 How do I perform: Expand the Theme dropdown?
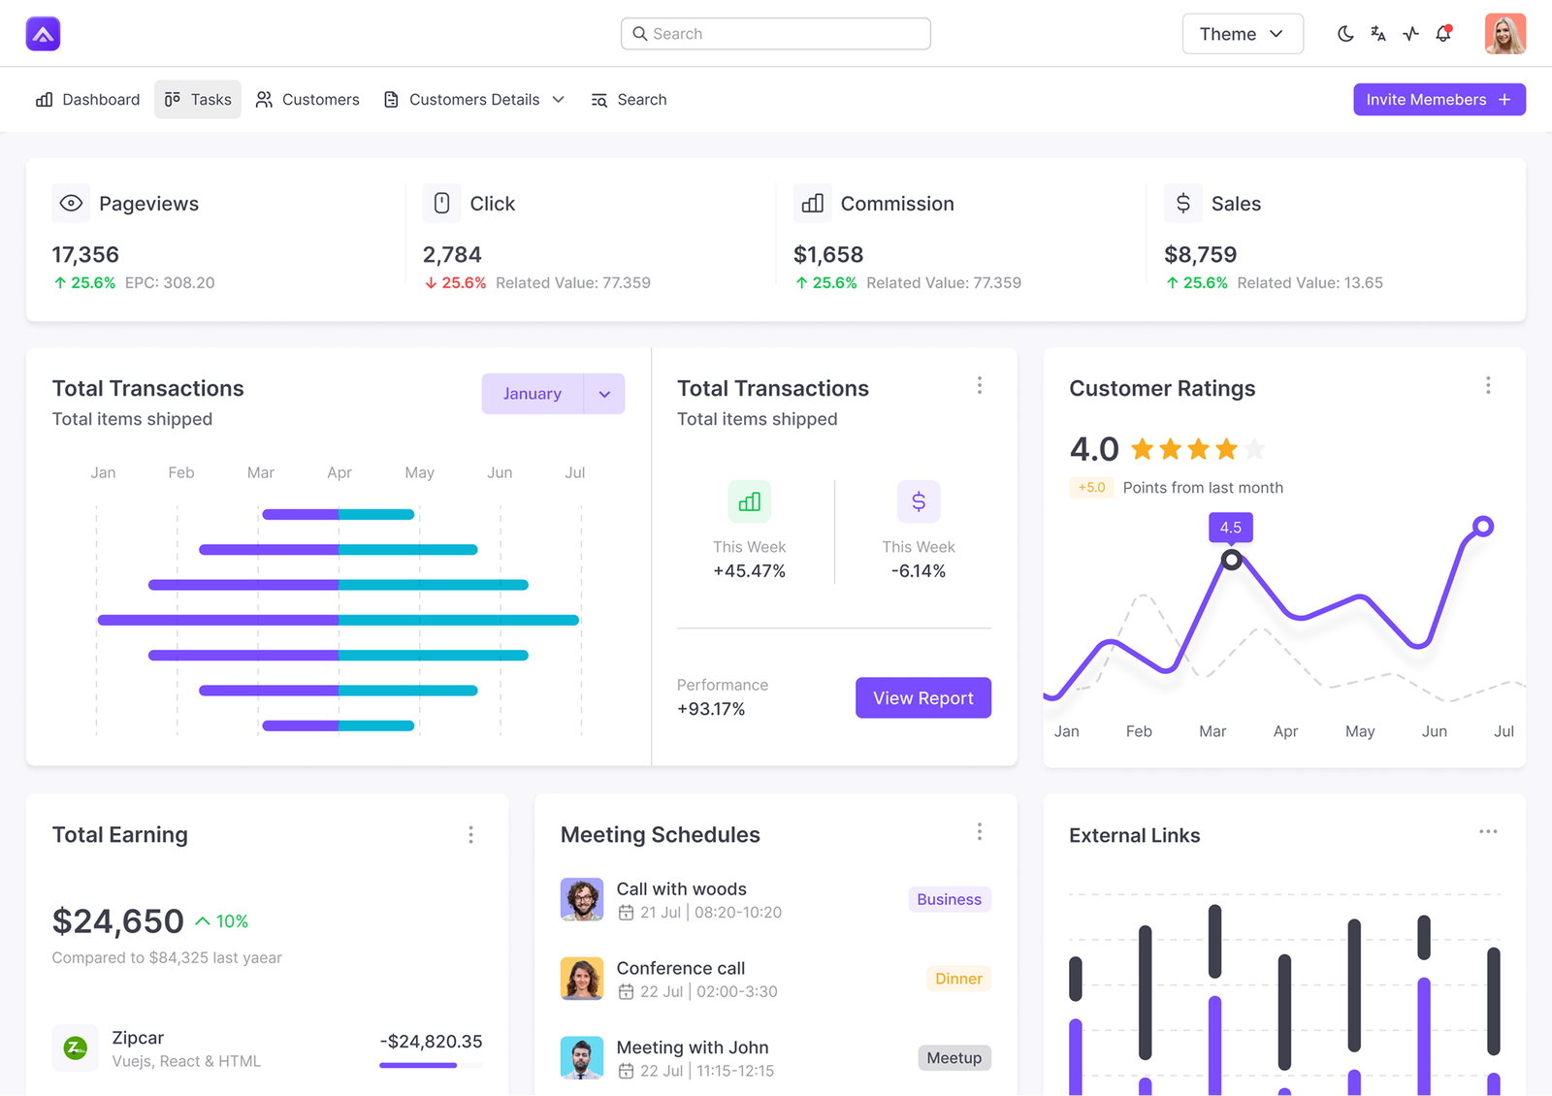point(1242,34)
